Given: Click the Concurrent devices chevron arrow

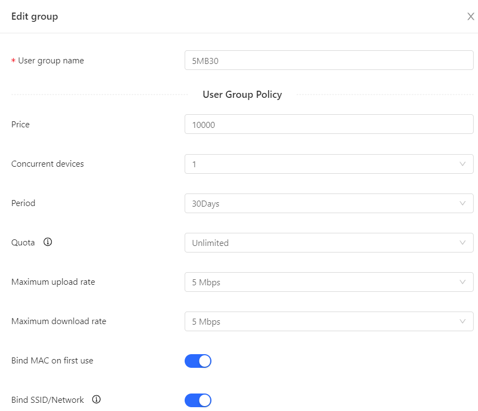Looking at the screenshot, I should pos(463,164).
